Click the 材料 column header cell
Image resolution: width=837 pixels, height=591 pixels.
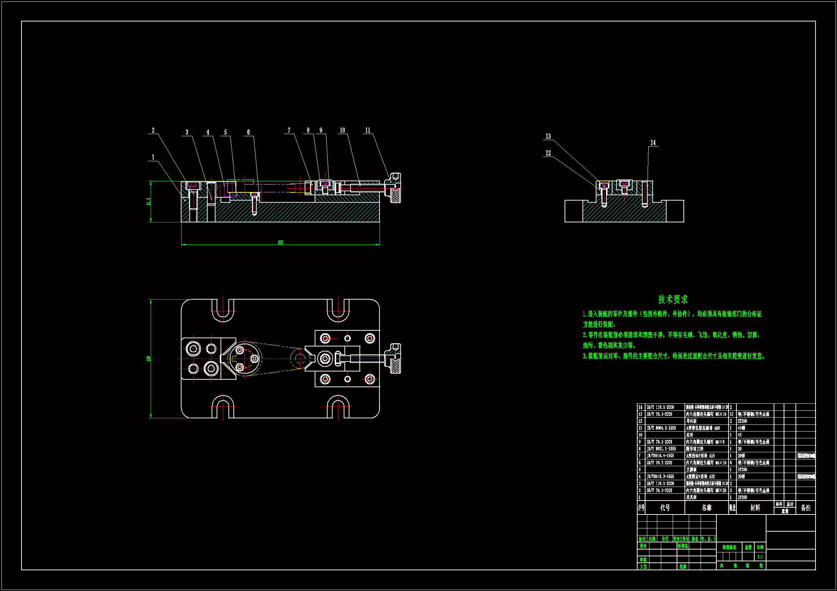pos(755,508)
